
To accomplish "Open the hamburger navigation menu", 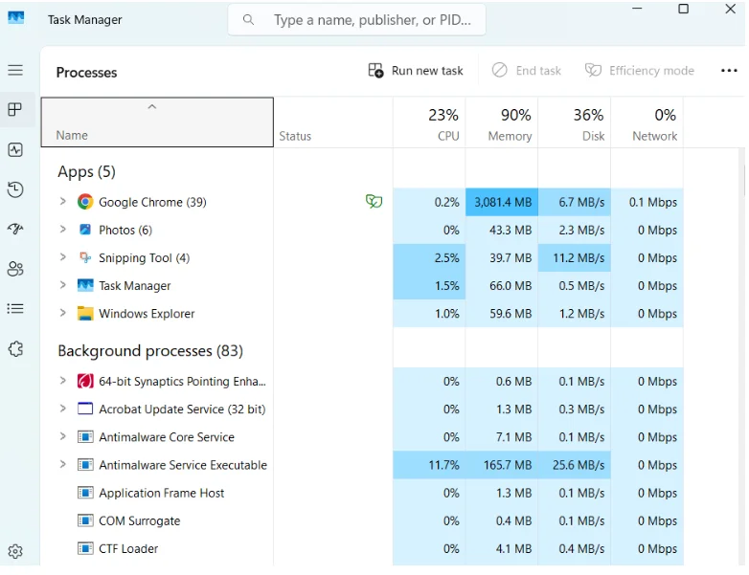I will click(x=15, y=70).
